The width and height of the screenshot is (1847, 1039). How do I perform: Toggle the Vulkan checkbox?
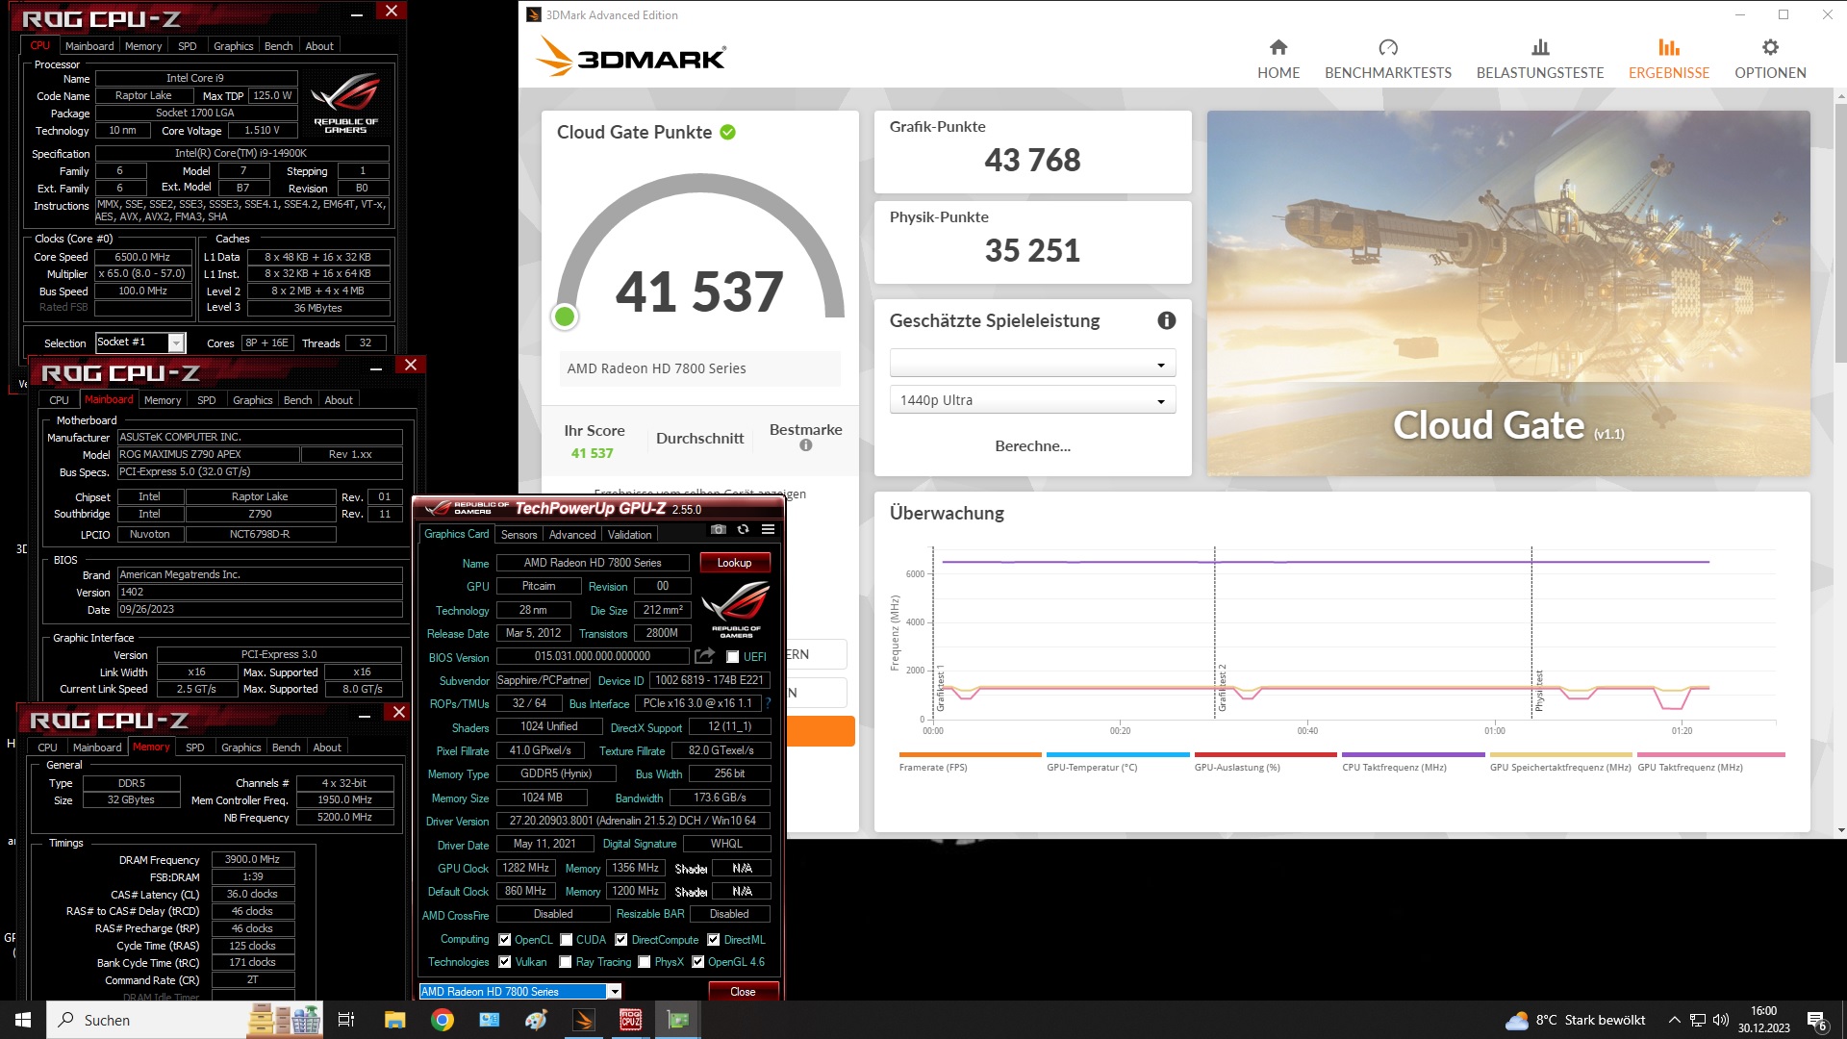point(505,962)
